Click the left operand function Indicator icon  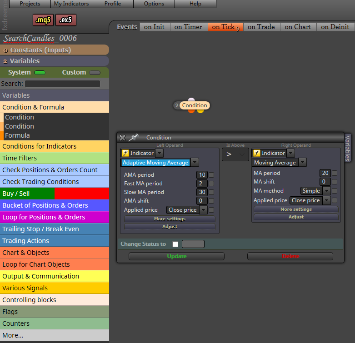click(125, 153)
